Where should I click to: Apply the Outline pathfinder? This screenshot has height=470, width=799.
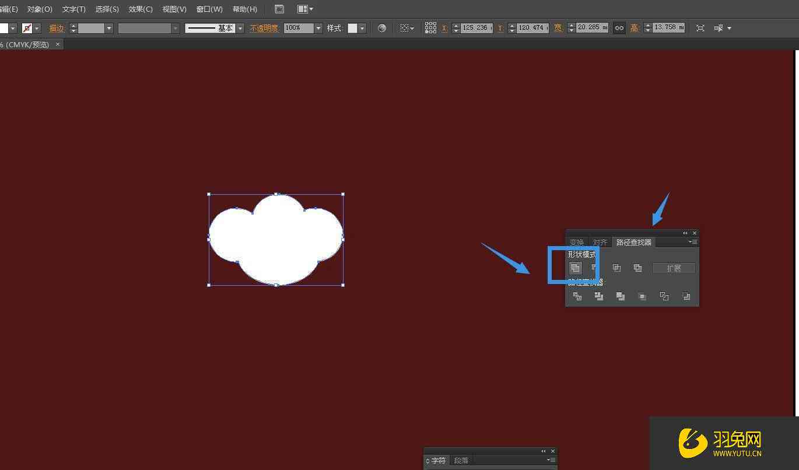664,296
